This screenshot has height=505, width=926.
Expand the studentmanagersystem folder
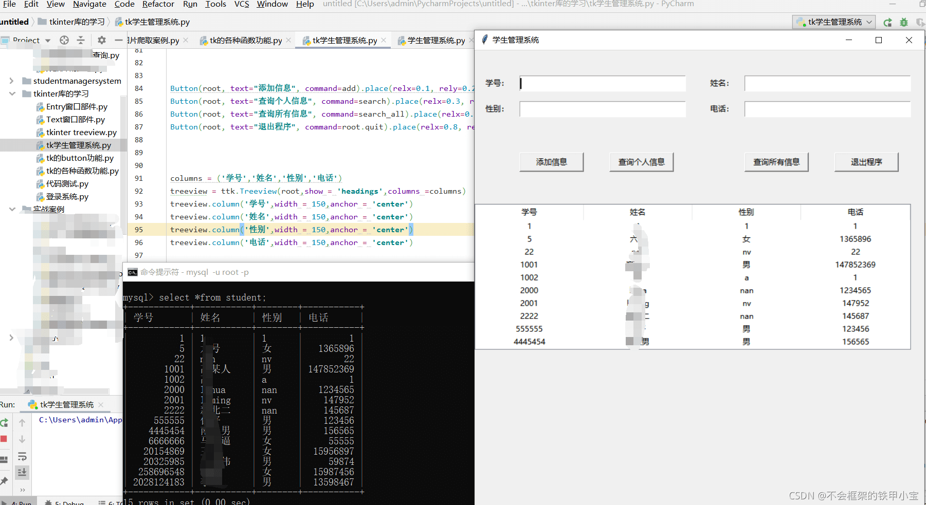11,81
